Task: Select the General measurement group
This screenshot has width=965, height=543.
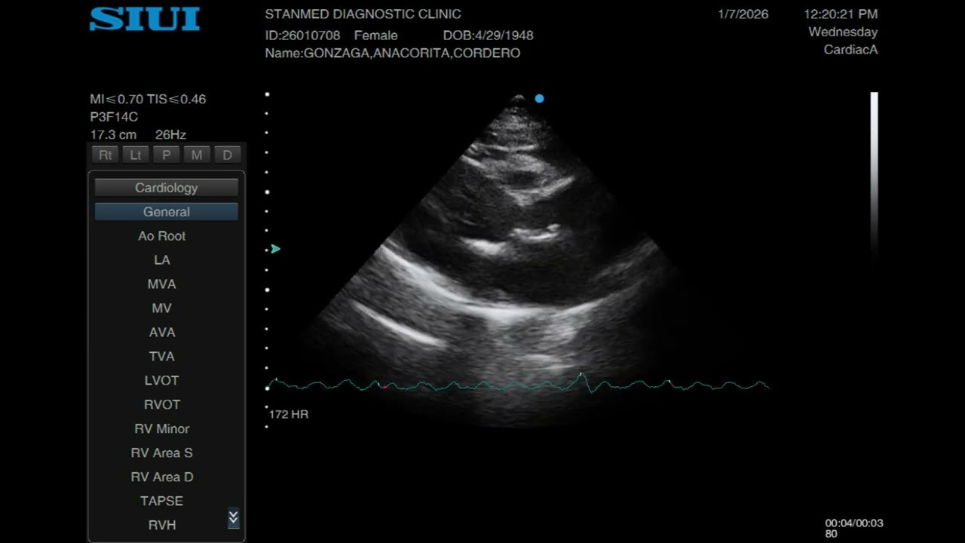Action: [167, 212]
